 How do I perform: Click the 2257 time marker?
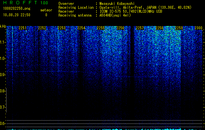pos(140,28)
